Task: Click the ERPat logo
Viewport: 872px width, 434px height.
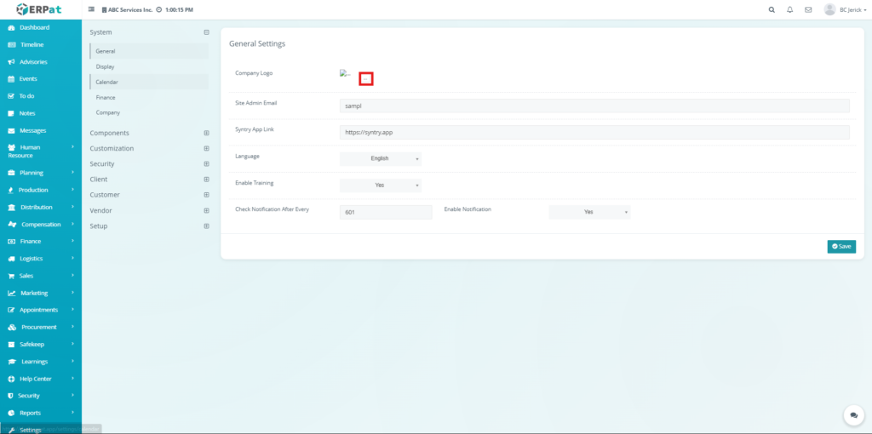Action: pos(39,9)
